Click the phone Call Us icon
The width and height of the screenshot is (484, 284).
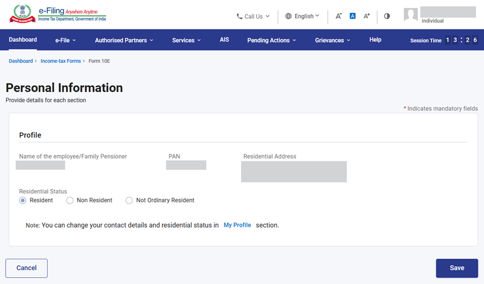click(x=239, y=17)
